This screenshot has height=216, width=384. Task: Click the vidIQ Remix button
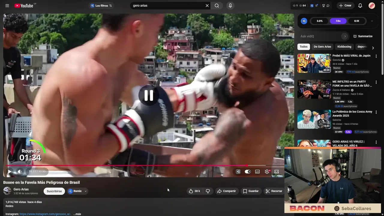coord(75,191)
